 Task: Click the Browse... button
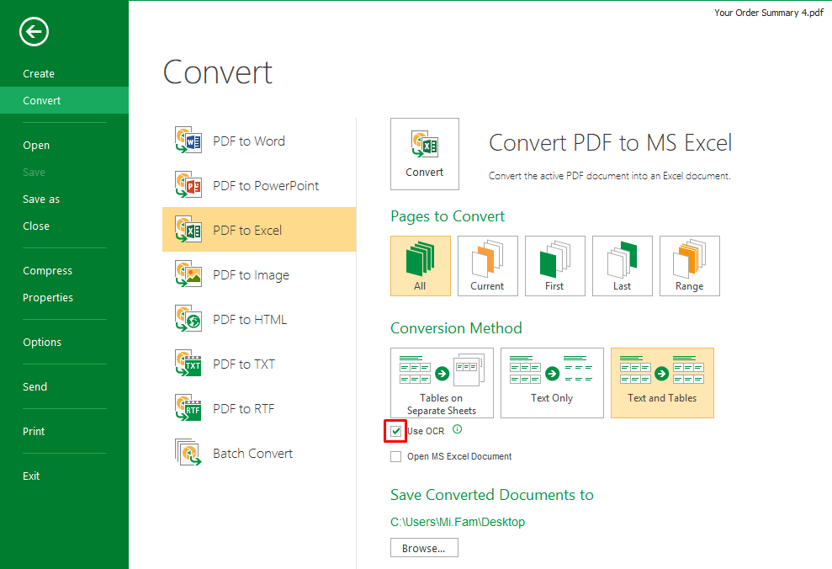pos(424,548)
